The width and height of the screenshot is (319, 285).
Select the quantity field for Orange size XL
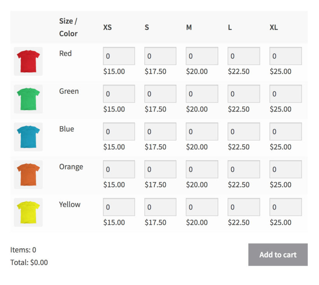point(285,169)
